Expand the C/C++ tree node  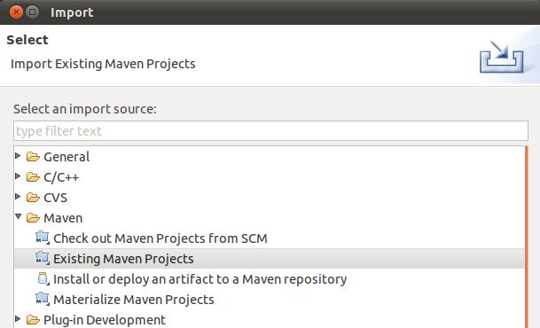(x=18, y=176)
